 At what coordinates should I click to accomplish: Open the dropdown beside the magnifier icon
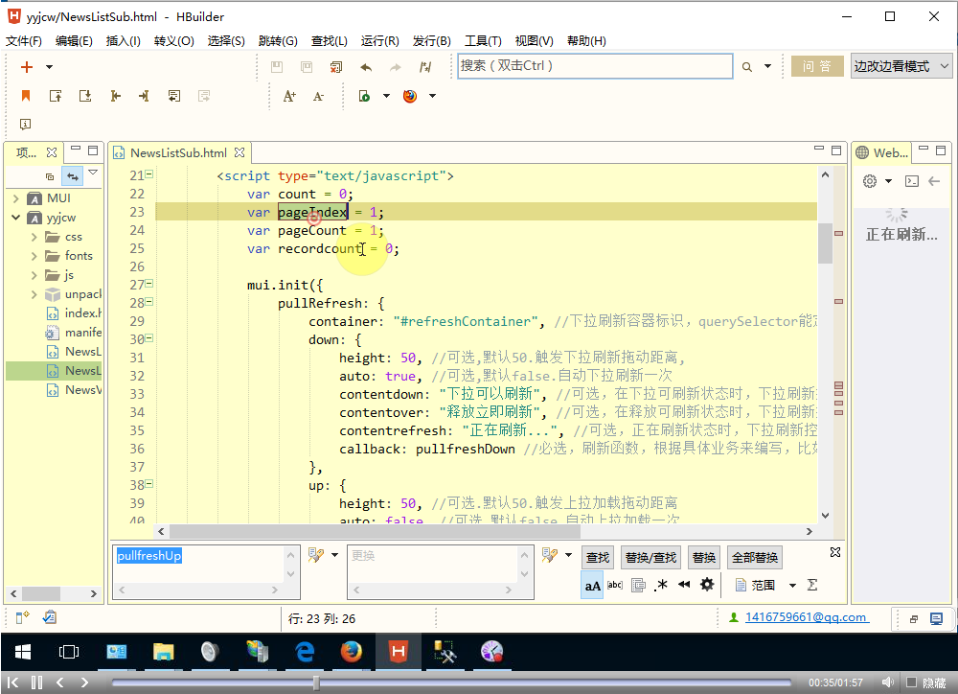coord(768,66)
